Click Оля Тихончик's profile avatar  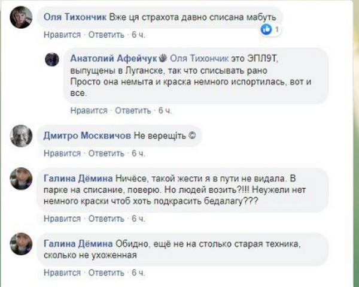[x=23, y=17]
